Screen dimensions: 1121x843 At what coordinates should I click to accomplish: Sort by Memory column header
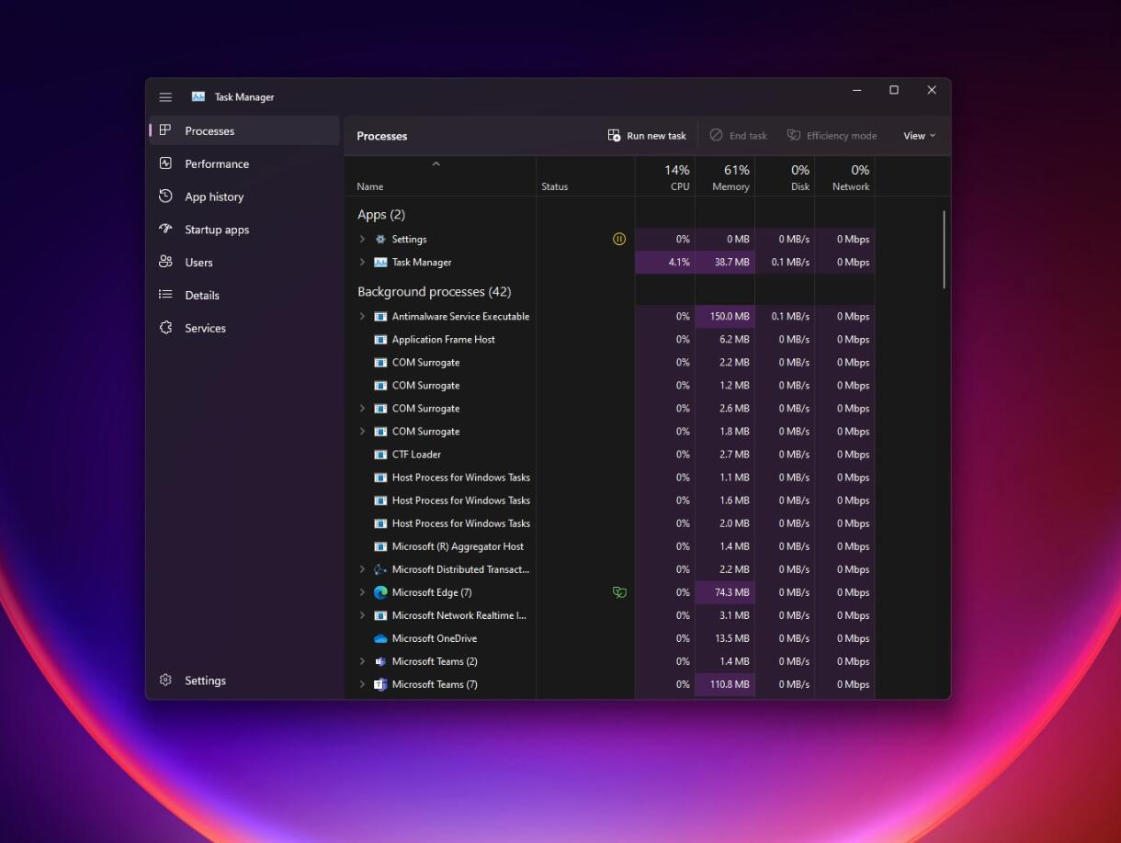(725, 176)
